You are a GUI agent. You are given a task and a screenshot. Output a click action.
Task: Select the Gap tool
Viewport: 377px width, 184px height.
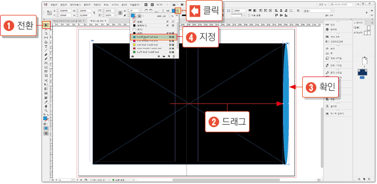coord(46,38)
